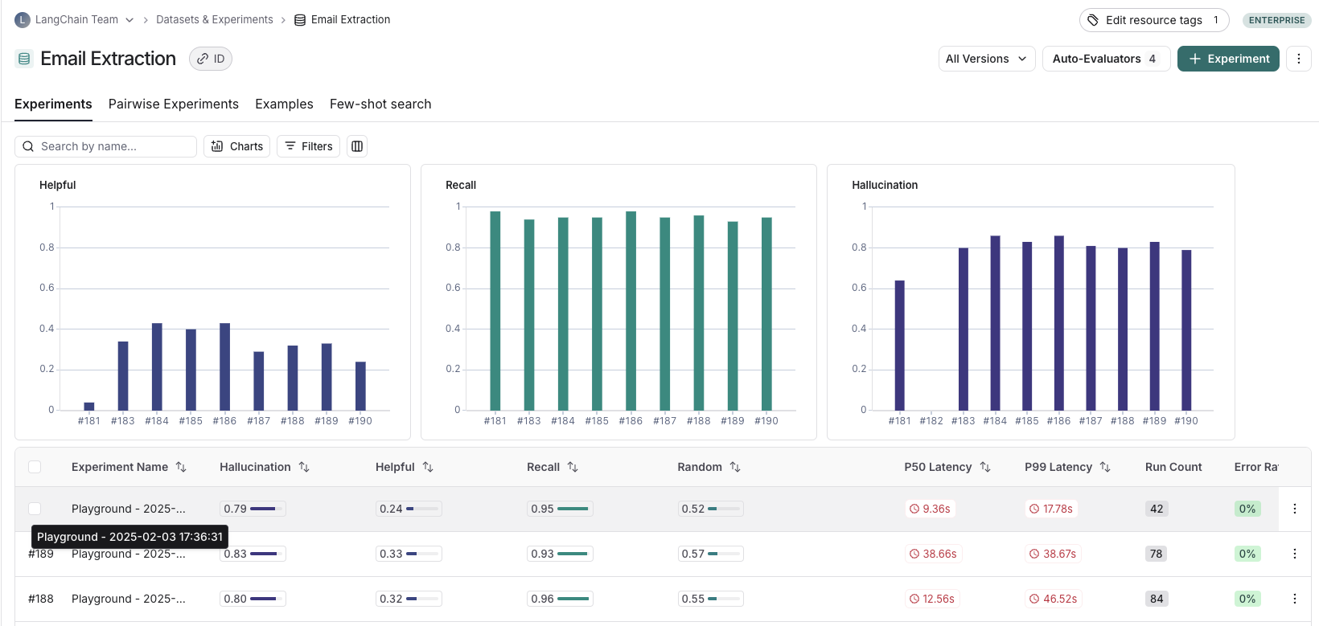Image resolution: width=1319 pixels, height=626 pixels.
Task: Copy the dataset ID link button
Action: click(x=211, y=59)
